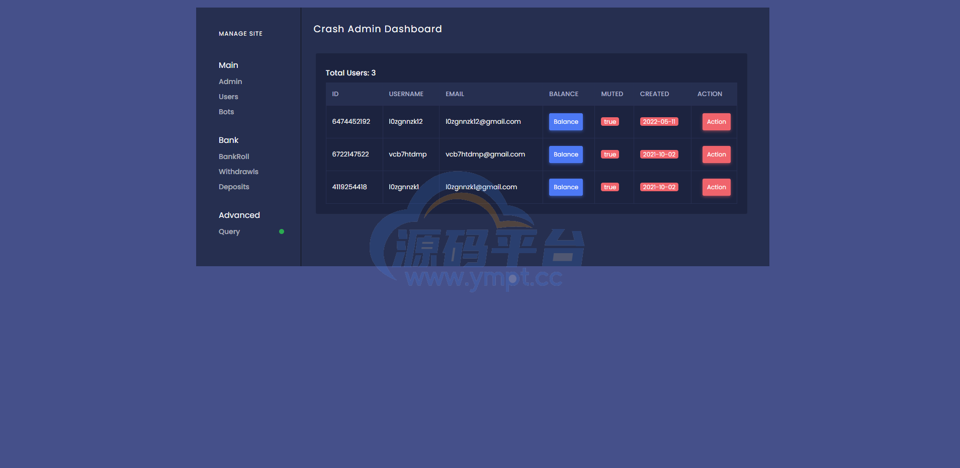Select user ID 4119254418
960x468 pixels.
(350, 187)
